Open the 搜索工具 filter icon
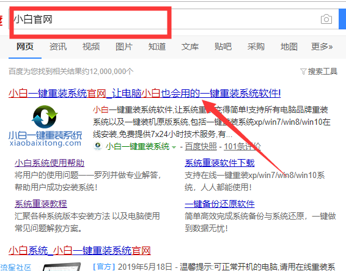 tap(303, 72)
